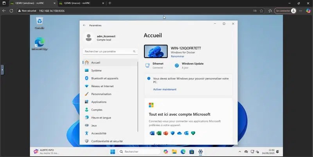Open Bluetooth et appareils settings
The height and width of the screenshot is (157, 313).
point(104,78)
